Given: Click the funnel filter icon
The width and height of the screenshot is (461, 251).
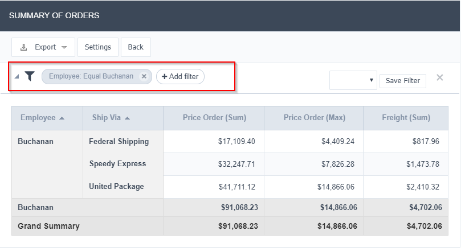Looking at the screenshot, I should (30, 76).
